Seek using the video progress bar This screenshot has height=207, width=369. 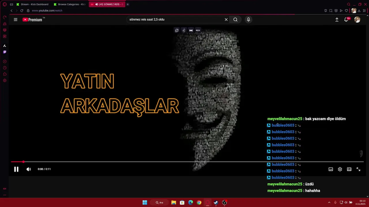[187, 162]
